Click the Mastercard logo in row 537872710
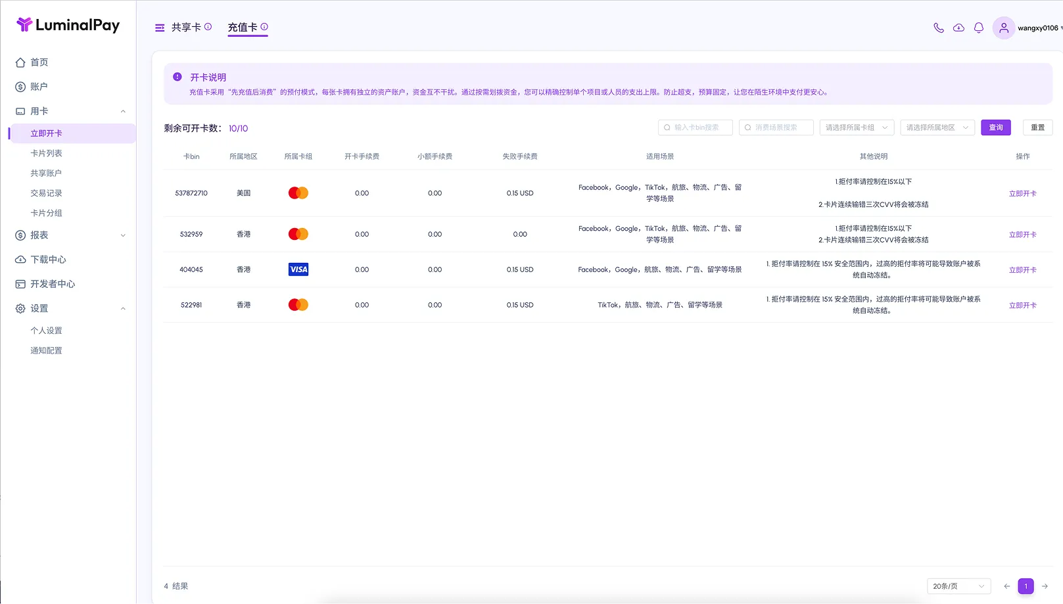 [298, 193]
